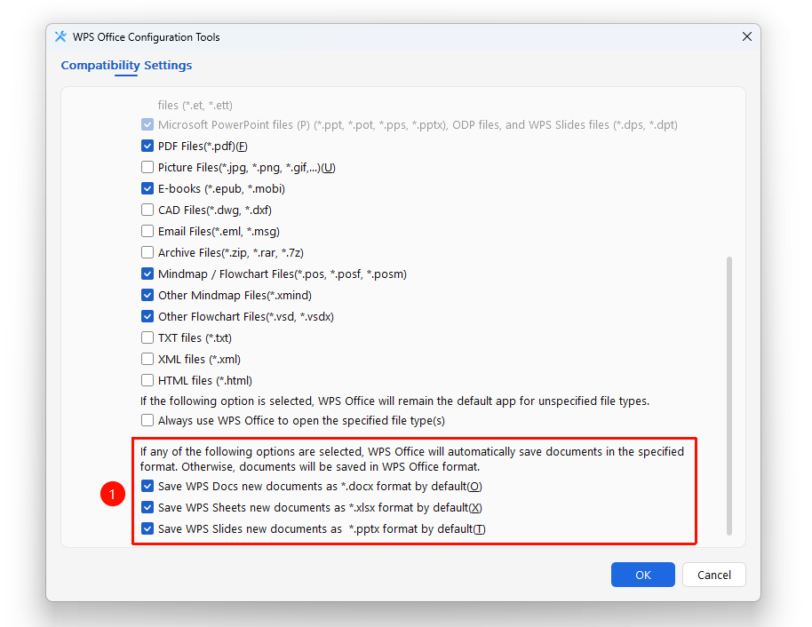Confirm settings with the OK button
Image resolution: width=812 pixels, height=627 pixels.
642,575
